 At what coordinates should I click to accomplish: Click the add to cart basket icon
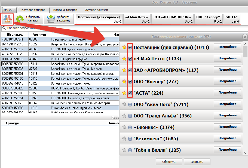pyautogui.click(x=51, y=19)
